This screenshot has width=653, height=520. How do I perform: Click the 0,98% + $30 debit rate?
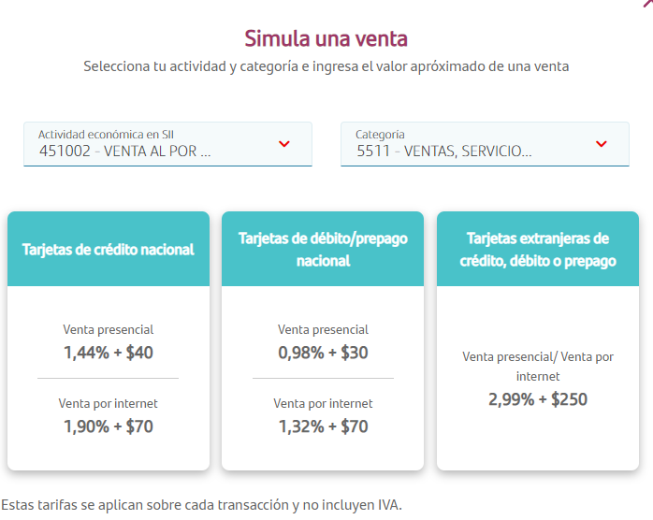tap(323, 353)
